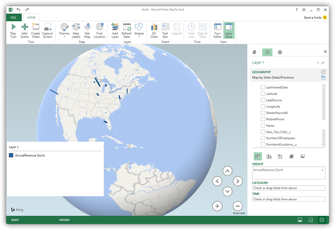
Task: Click the Play Tour icon
Action: click(13, 31)
